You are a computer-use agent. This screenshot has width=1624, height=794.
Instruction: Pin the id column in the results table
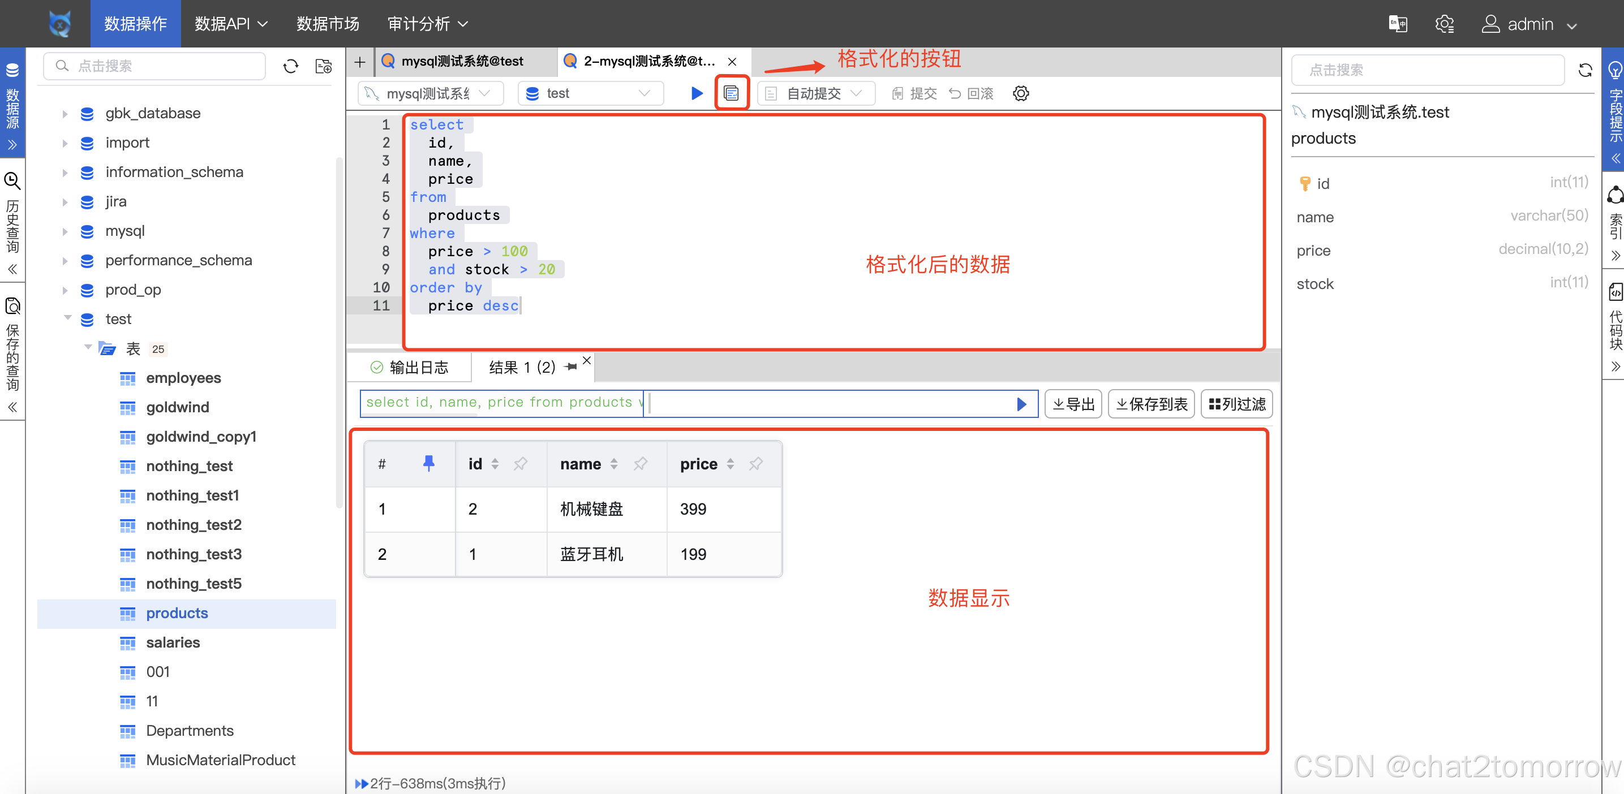[521, 464]
